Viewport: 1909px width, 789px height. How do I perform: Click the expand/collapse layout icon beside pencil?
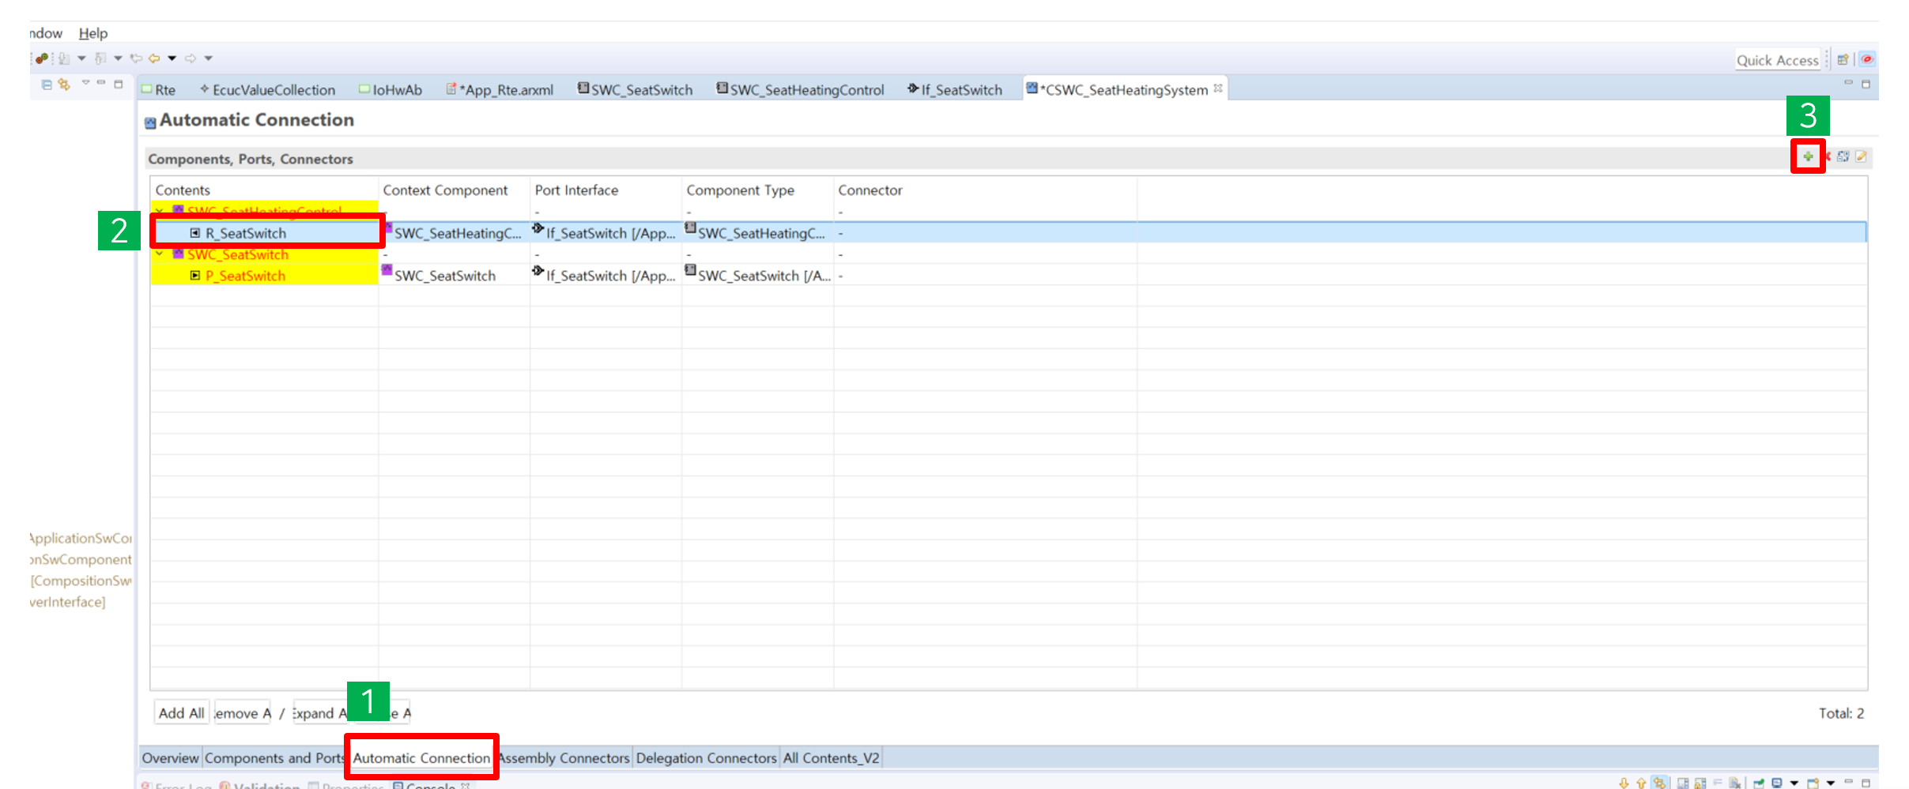(1843, 156)
